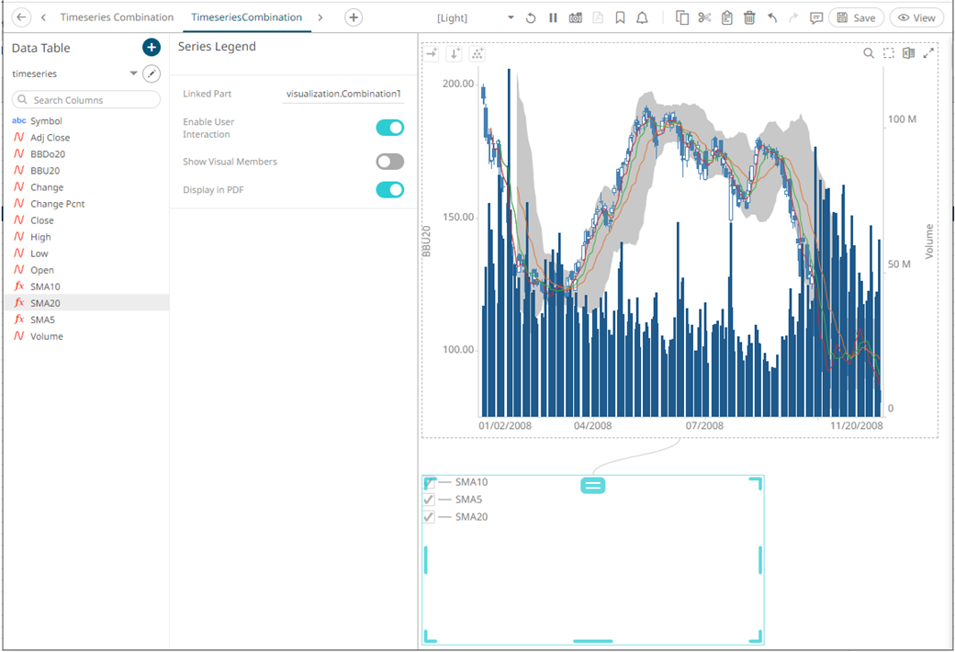Disable the Display in PDF toggle
Image resolution: width=955 pixels, height=652 pixels.
[389, 190]
